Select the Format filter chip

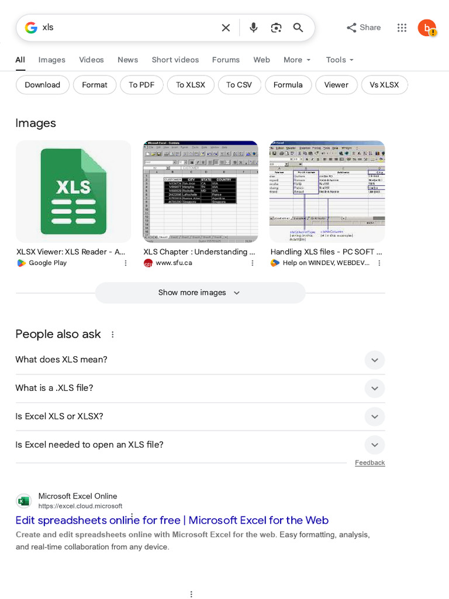click(x=94, y=85)
